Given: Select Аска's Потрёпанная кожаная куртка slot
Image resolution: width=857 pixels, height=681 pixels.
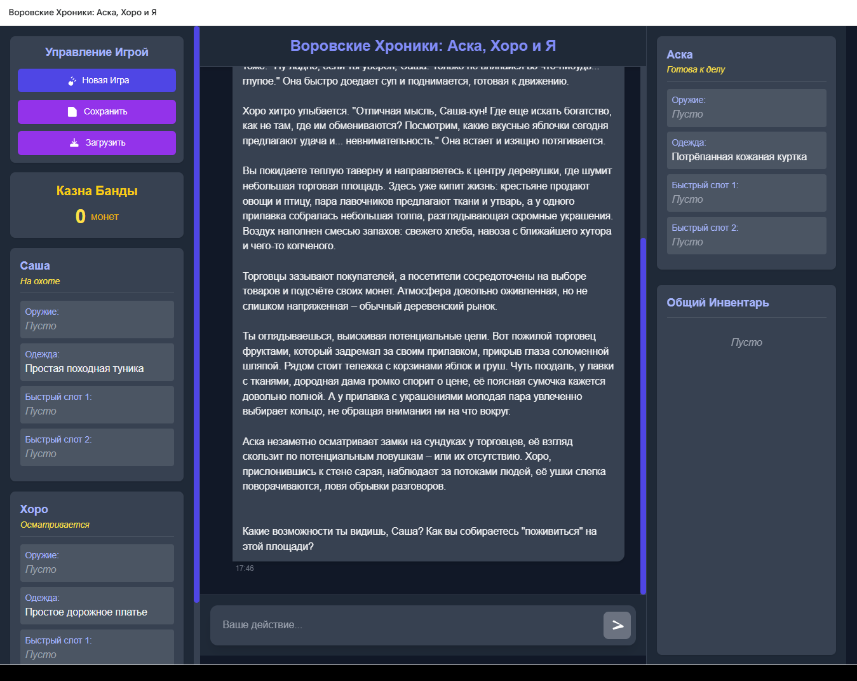Looking at the screenshot, I should (746, 150).
